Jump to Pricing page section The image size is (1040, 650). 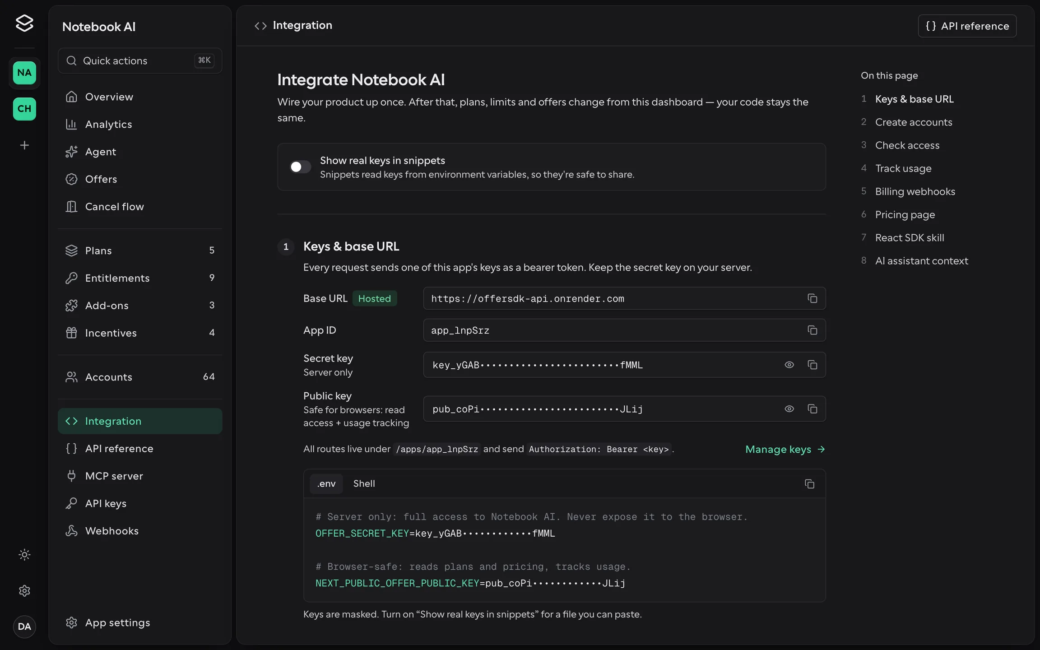(905, 214)
